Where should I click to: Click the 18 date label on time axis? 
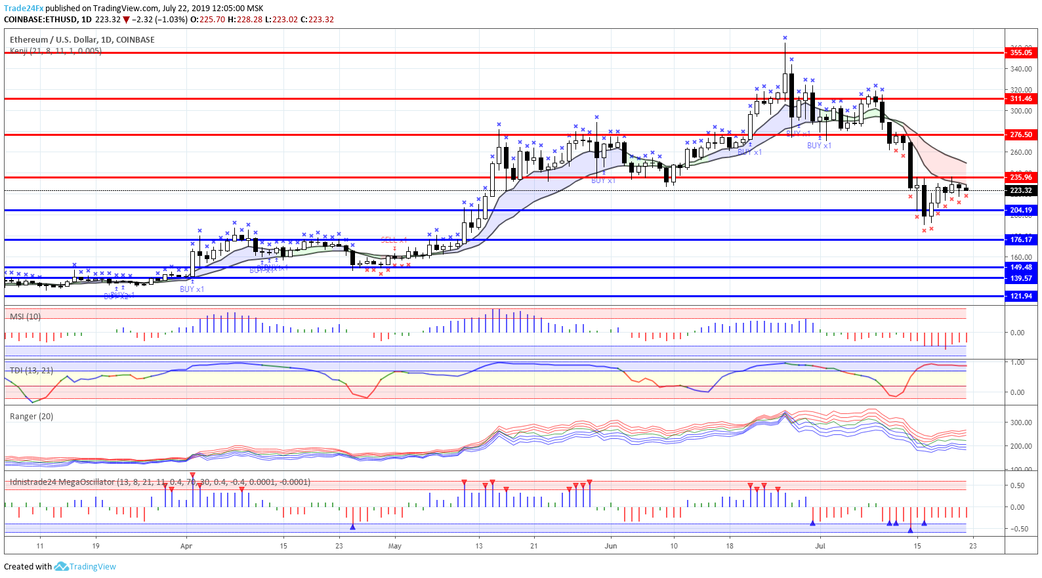pyautogui.click(x=730, y=546)
